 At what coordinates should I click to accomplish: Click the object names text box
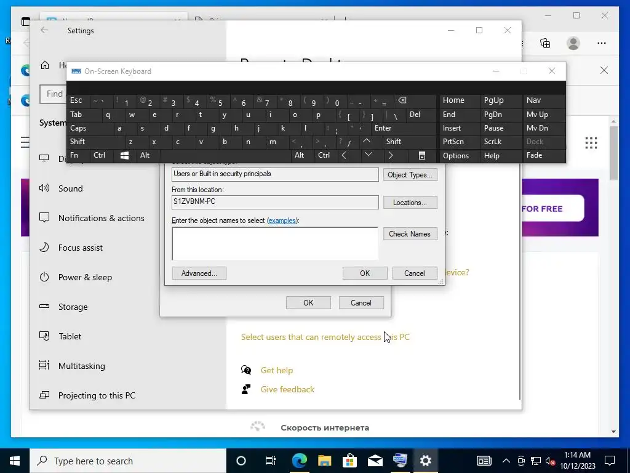point(275,243)
